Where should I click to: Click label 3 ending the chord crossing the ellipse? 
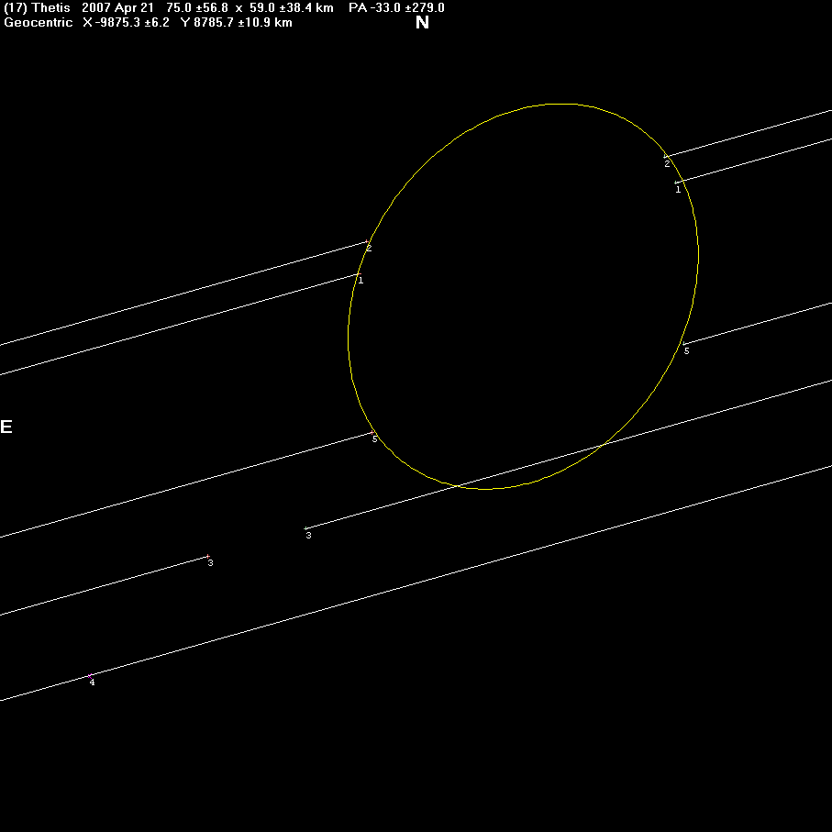click(x=308, y=536)
